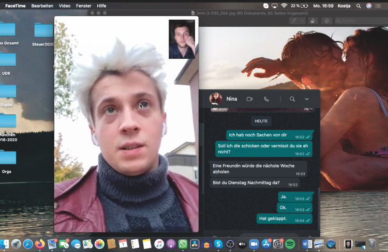Click the contact name Nina

(x=232, y=99)
